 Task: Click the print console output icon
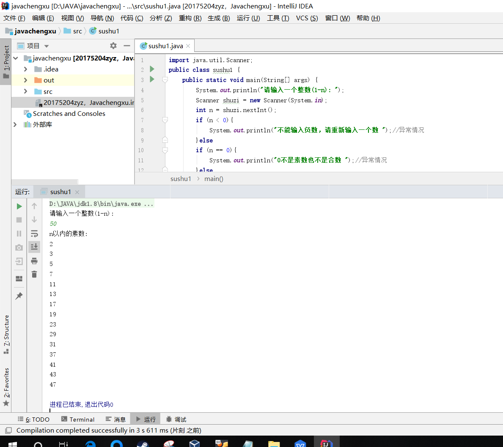[34, 261]
